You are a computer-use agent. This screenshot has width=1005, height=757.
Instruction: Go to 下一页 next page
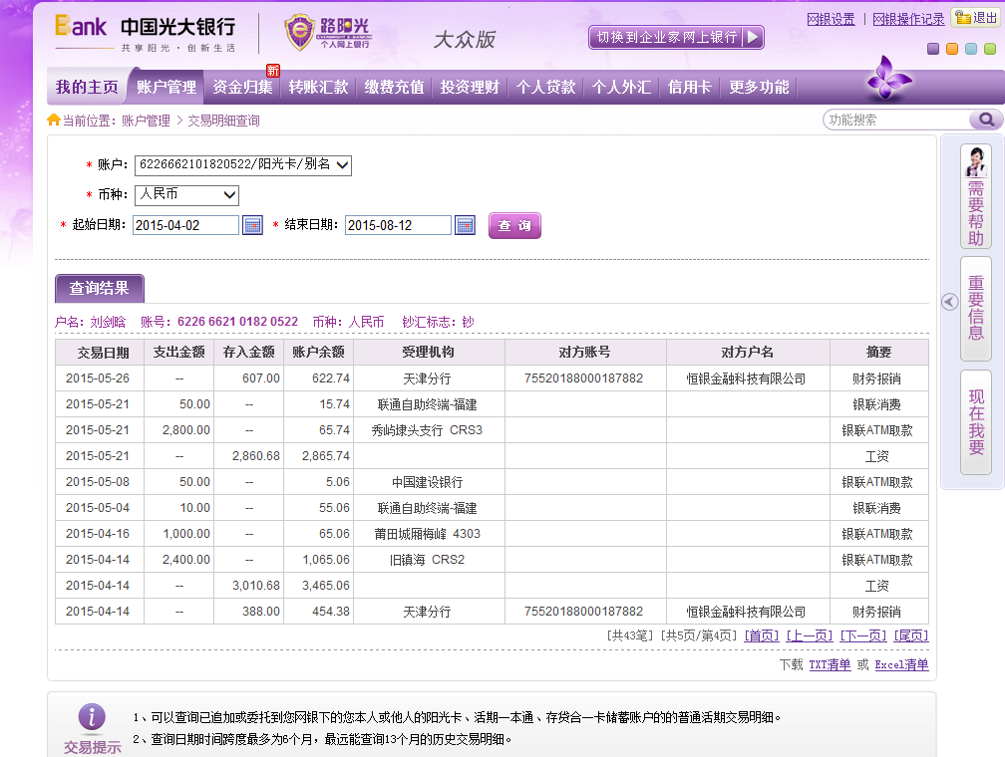tap(862, 635)
